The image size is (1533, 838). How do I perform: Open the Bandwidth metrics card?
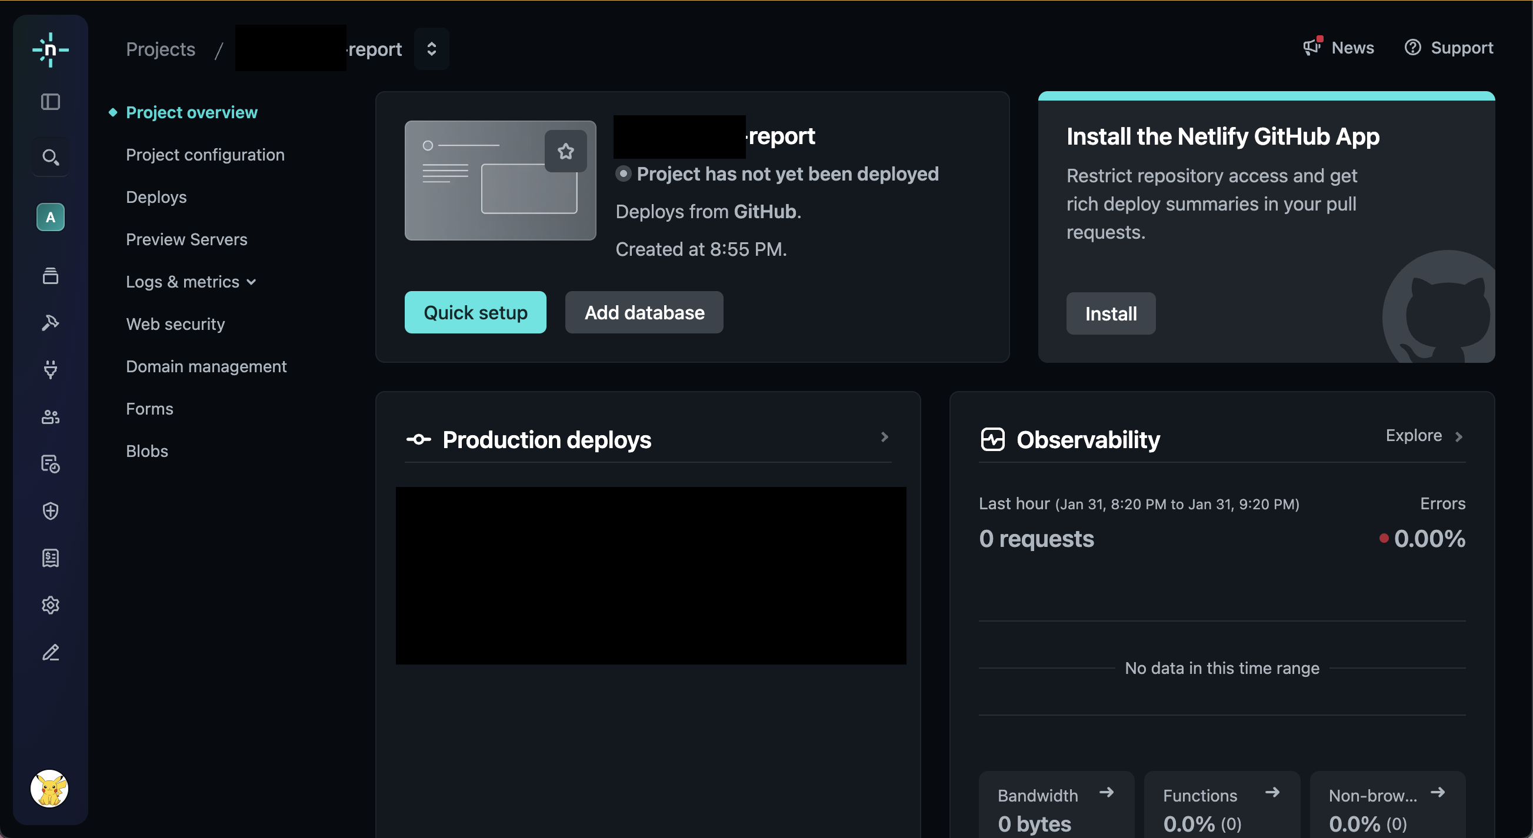pos(1056,806)
